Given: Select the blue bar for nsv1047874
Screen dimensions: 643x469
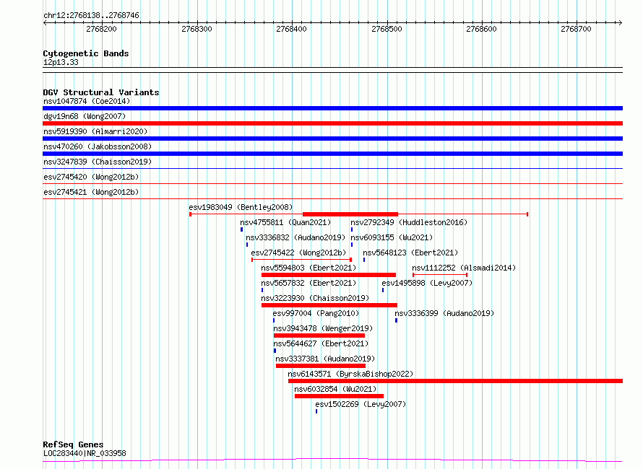Looking at the screenshot, I should 332,108.
